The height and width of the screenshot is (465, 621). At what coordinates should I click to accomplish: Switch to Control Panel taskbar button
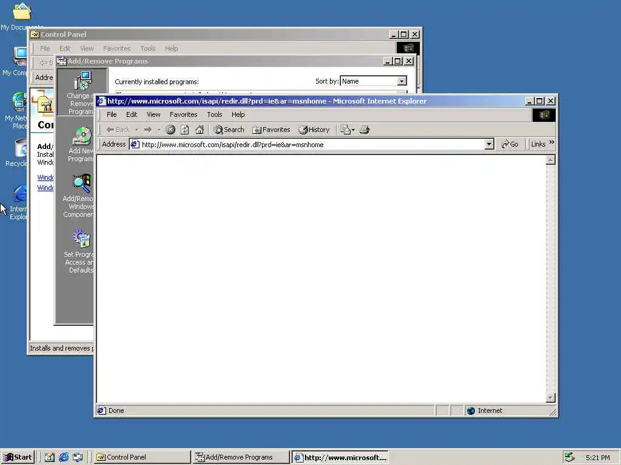pos(142,457)
